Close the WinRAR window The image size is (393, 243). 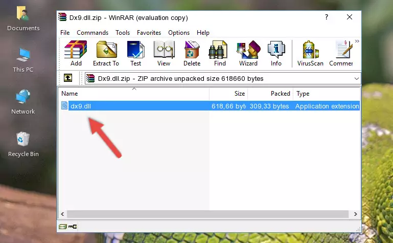350,17
